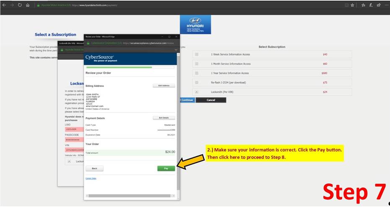Click the VIN field in the Locksmith window
The height and width of the screenshot is (207, 390).
tap(74, 150)
